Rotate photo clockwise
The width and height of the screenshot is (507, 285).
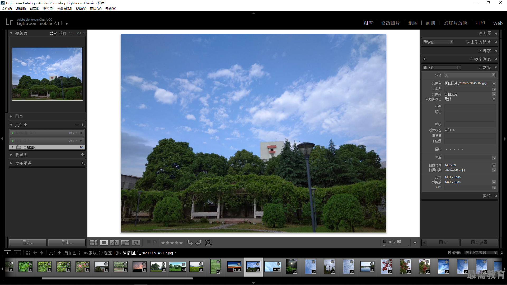[x=199, y=243]
